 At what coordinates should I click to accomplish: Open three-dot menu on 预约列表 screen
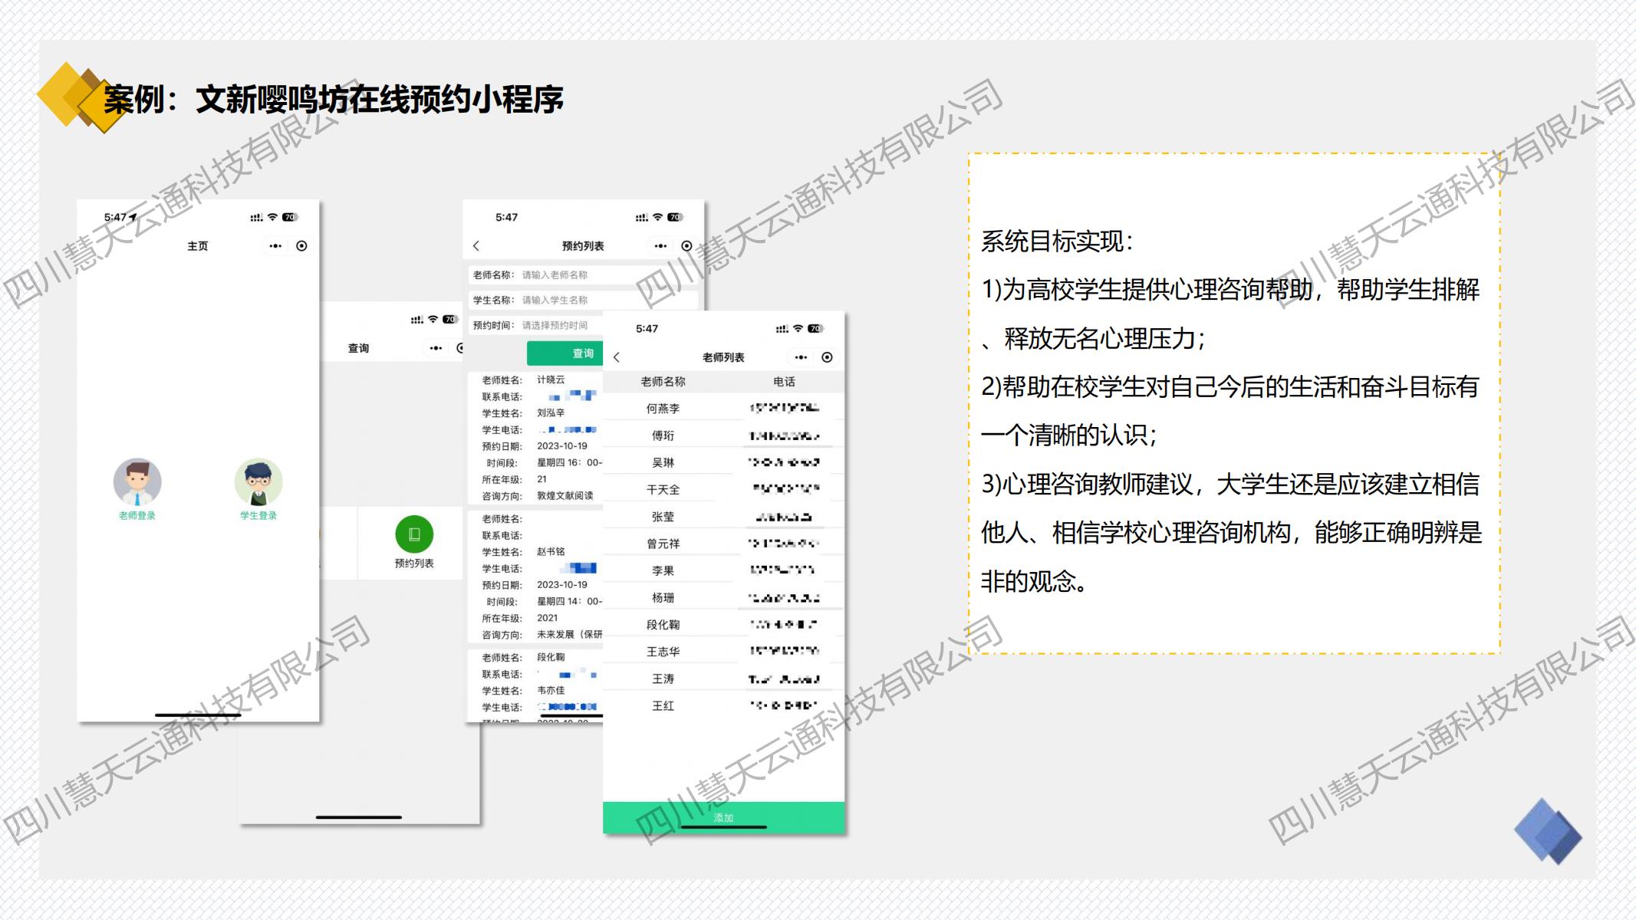point(660,246)
